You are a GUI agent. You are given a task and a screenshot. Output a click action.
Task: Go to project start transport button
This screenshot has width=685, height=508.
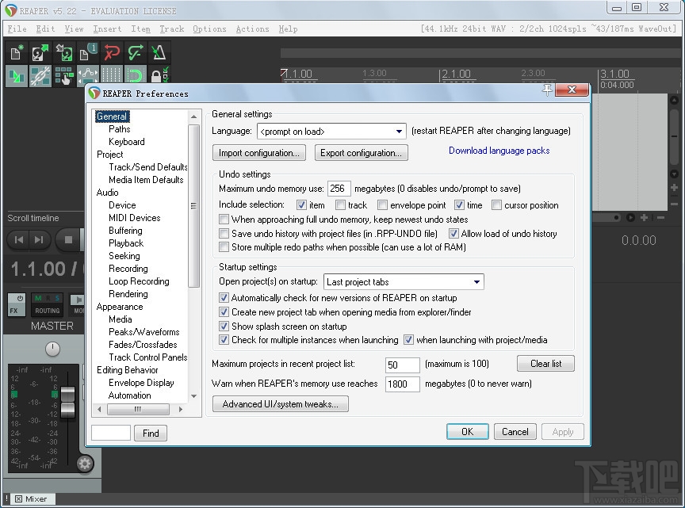coord(19,239)
